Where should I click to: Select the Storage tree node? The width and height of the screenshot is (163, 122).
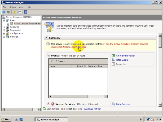(14, 37)
